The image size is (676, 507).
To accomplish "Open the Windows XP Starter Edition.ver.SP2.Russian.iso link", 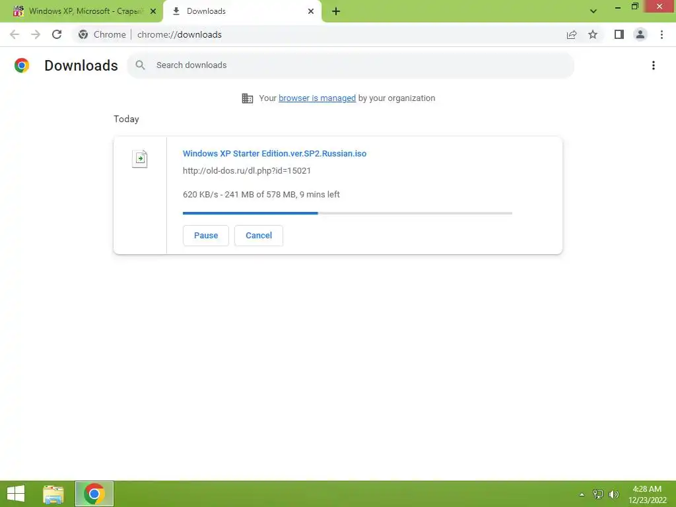I will (x=275, y=153).
